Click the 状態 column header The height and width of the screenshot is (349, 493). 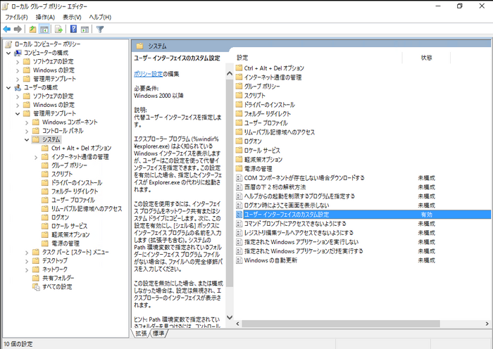[x=426, y=57]
